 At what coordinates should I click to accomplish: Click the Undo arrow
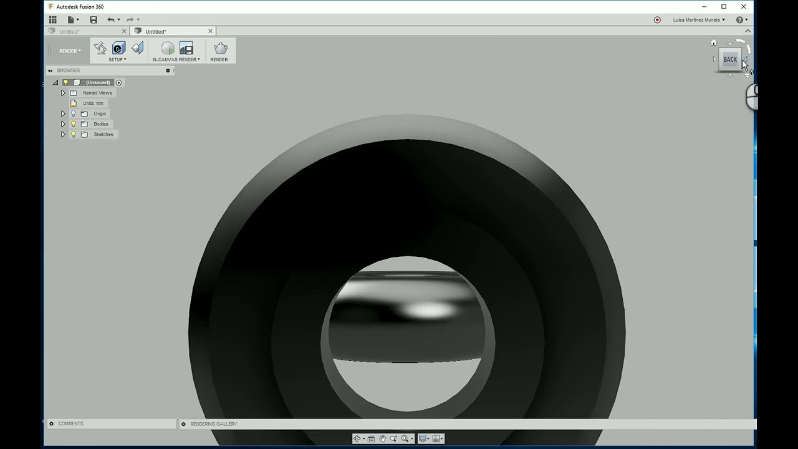tap(110, 20)
